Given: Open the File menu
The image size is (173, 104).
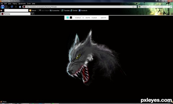Looking at the screenshot, I should point(2,3).
